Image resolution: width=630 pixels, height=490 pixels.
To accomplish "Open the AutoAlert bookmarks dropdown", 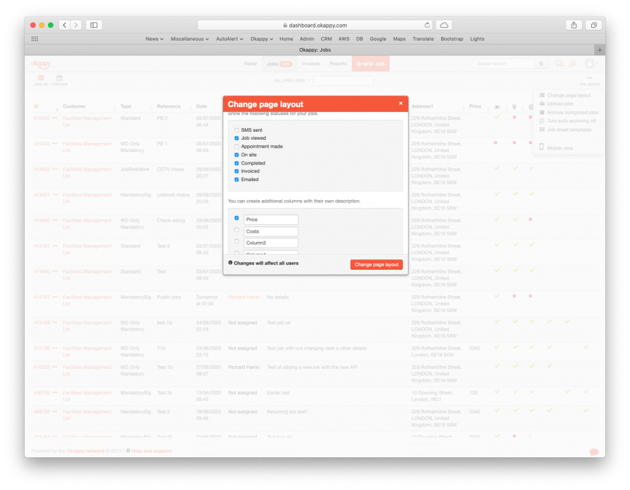I will 229,39.
